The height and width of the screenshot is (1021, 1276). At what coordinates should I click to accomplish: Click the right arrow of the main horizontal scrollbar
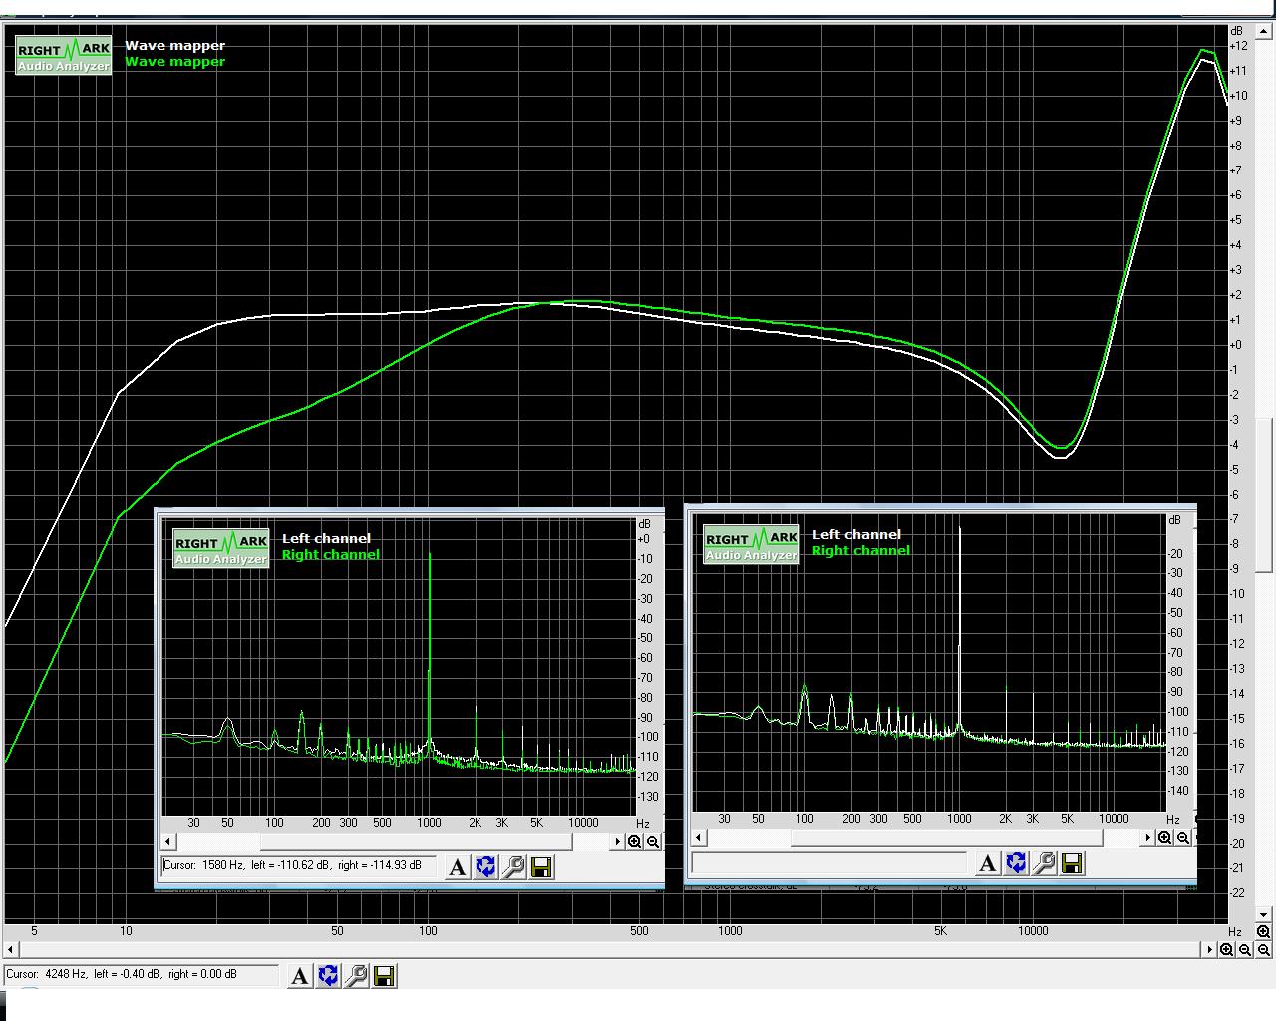pyautogui.click(x=1209, y=949)
